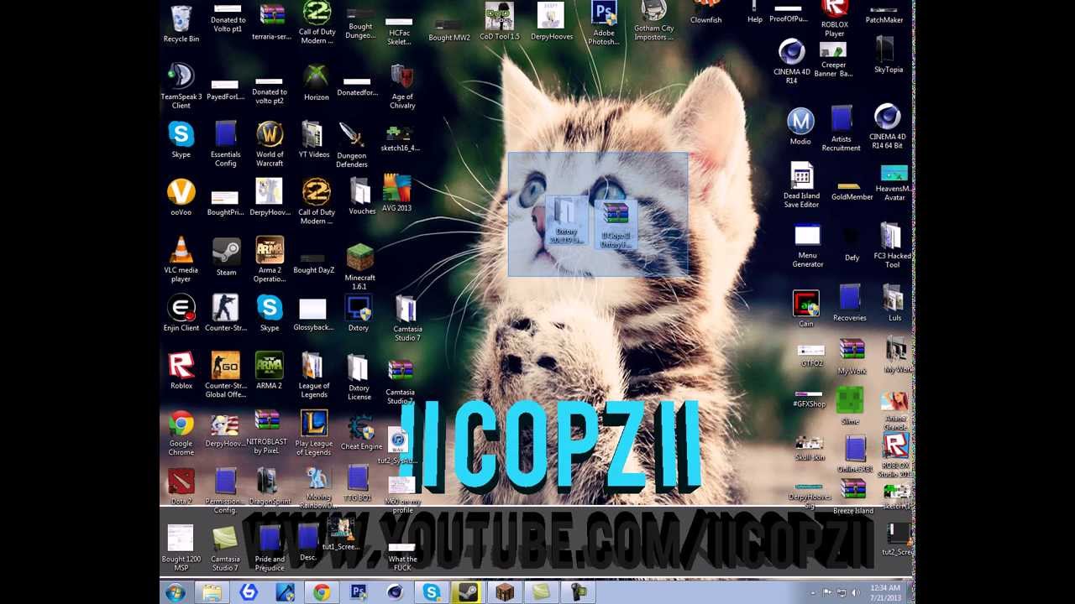Select the Luls folder
1075x604 pixels.
[894, 304]
